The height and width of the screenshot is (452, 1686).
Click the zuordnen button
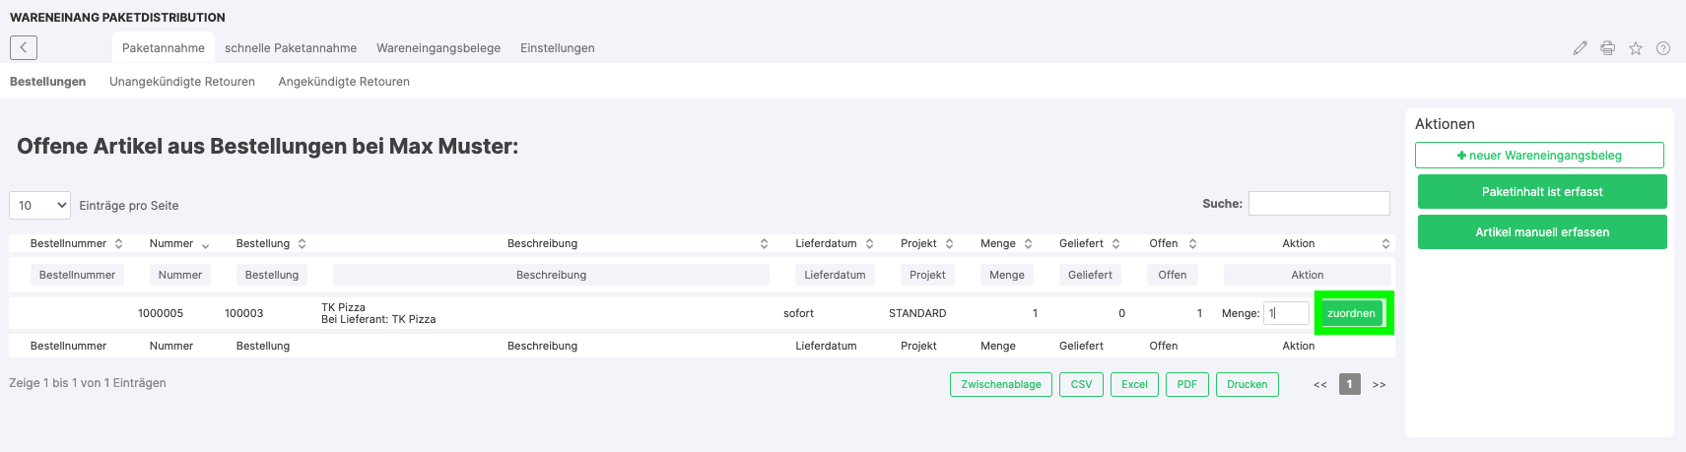click(1351, 313)
